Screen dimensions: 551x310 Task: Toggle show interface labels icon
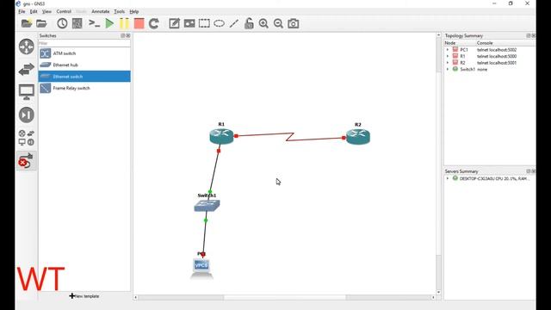coord(77,23)
